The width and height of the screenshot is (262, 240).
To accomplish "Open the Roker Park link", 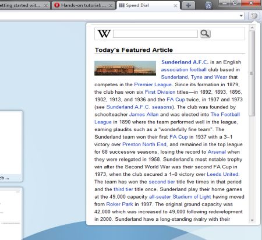I will pos(119,204).
